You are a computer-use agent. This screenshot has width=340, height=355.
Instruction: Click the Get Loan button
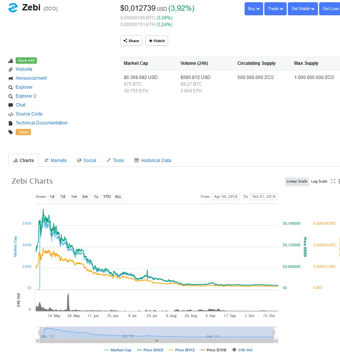coord(330,9)
